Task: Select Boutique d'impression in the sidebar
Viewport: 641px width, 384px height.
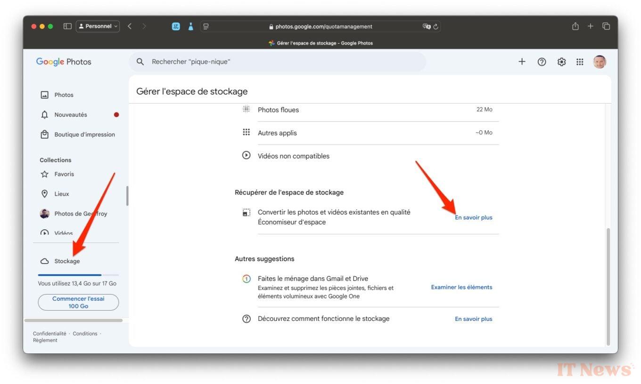Action: pyautogui.click(x=84, y=135)
